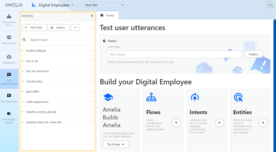Click the Add New intent button
The height and width of the screenshot is (152, 276).
(34, 28)
